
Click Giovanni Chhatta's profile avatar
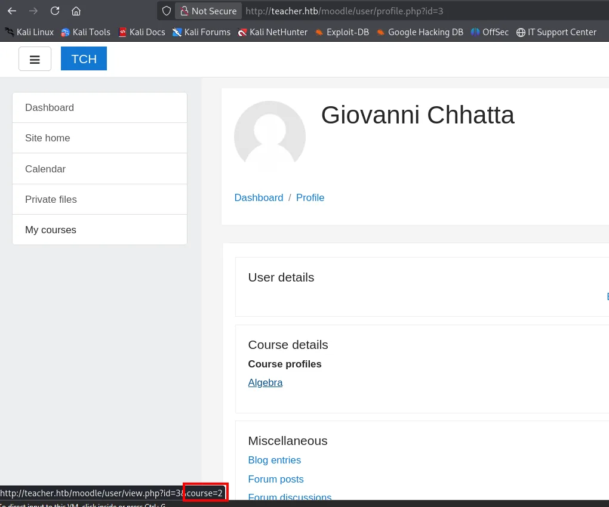(270, 136)
